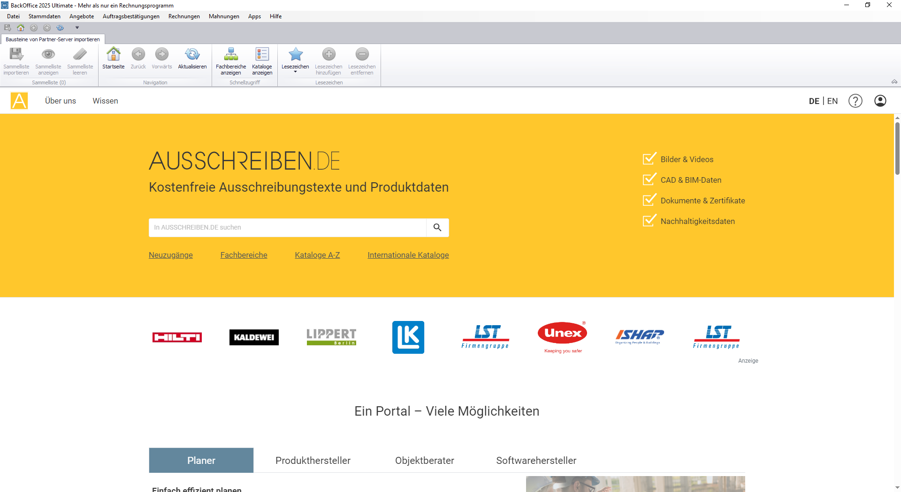Screen dimensions: 901x492
Task: Click the save icon in quick access toolbar
Action: coord(8,28)
